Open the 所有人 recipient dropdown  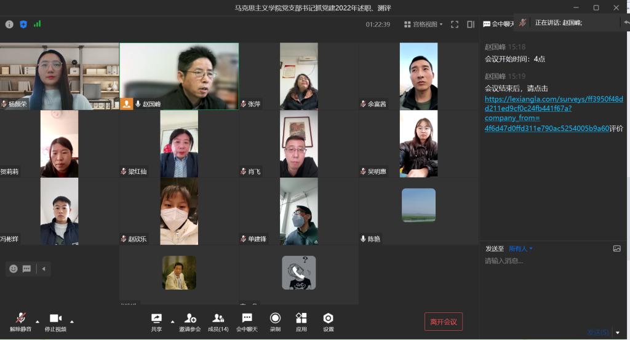[x=520, y=249]
